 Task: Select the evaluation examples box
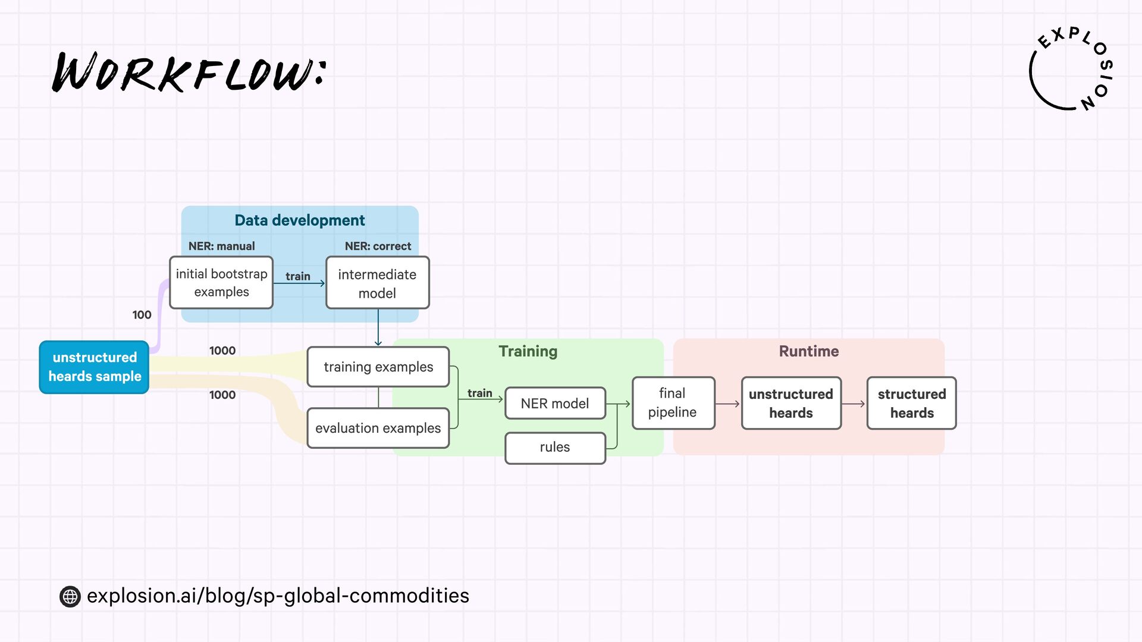(x=378, y=428)
